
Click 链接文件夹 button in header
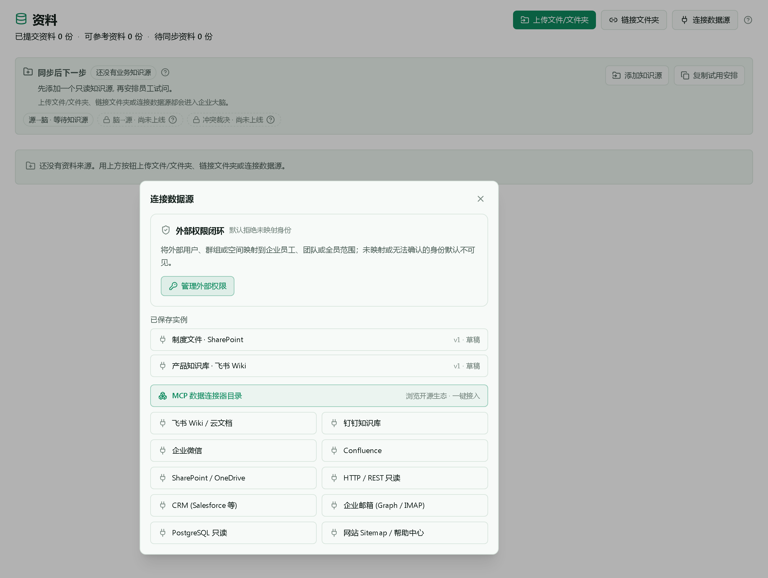pyautogui.click(x=634, y=20)
